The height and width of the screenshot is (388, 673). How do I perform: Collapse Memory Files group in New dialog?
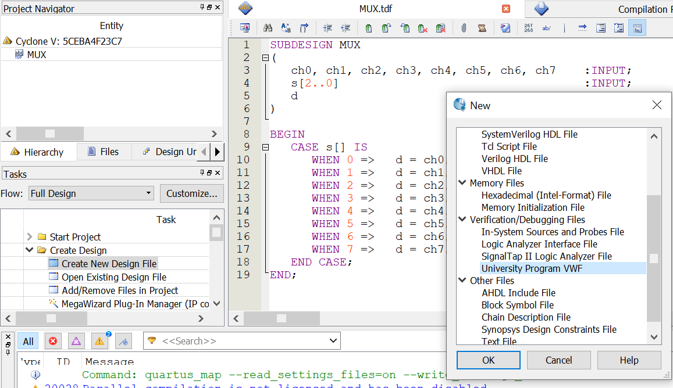[x=462, y=182]
